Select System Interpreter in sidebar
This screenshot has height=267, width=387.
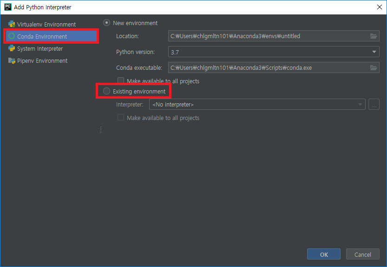click(51, 48)
